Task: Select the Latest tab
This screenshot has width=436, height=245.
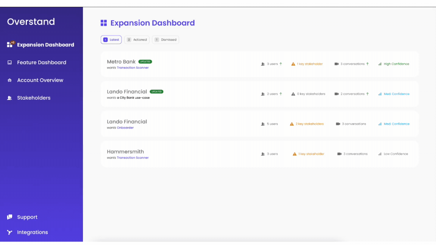Action: [x=111, y=40]
